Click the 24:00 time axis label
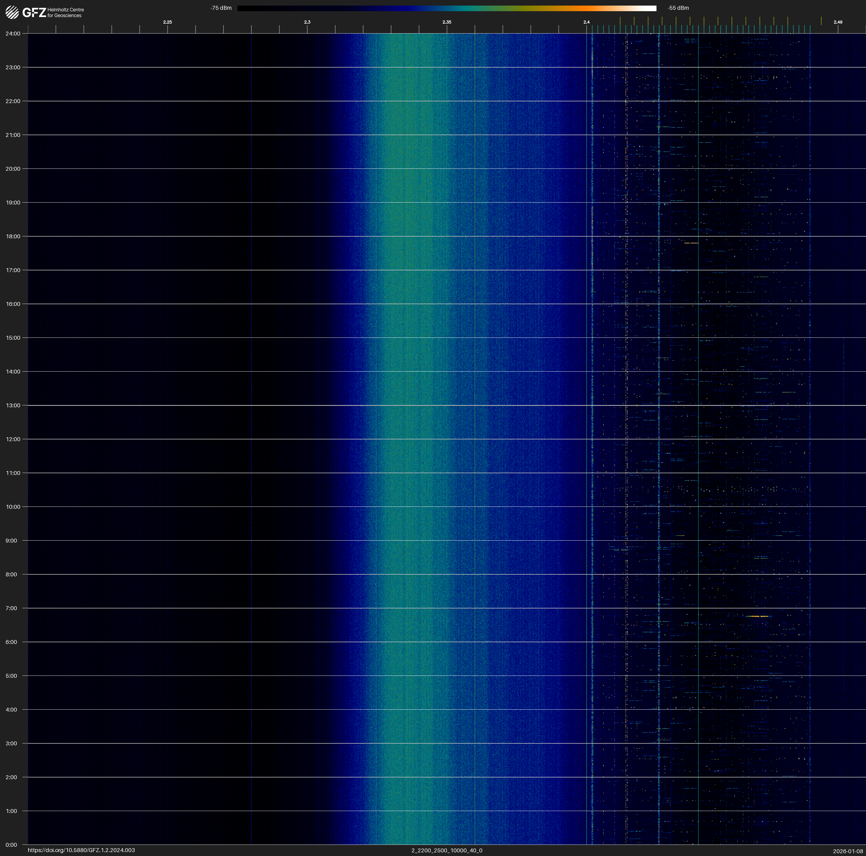 point(13,34)
